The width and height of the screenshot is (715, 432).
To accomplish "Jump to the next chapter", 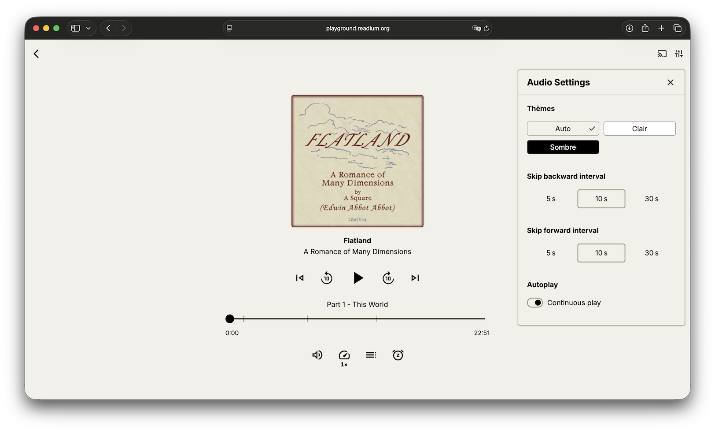I will click(415, 278).
